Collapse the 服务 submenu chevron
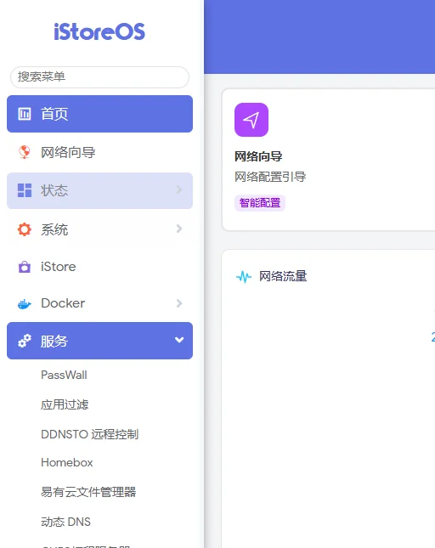This screenshot has height=548, width=435. [x=179, y=340]
